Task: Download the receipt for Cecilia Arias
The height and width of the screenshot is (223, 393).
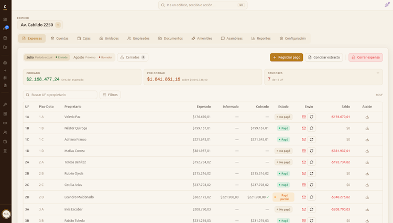Action: (x=367, y=185)
